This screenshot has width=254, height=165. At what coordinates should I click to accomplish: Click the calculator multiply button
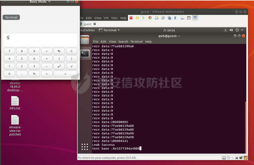pos(47,59)
